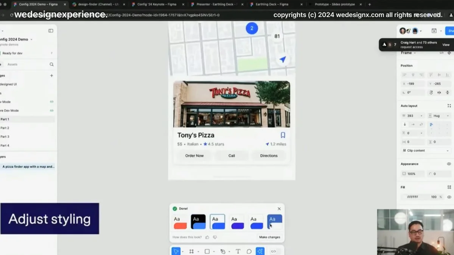Viewport: 454px width, 255px height.
Task: Toggle Fill visibility eye
Action: [x=449, y=197]
